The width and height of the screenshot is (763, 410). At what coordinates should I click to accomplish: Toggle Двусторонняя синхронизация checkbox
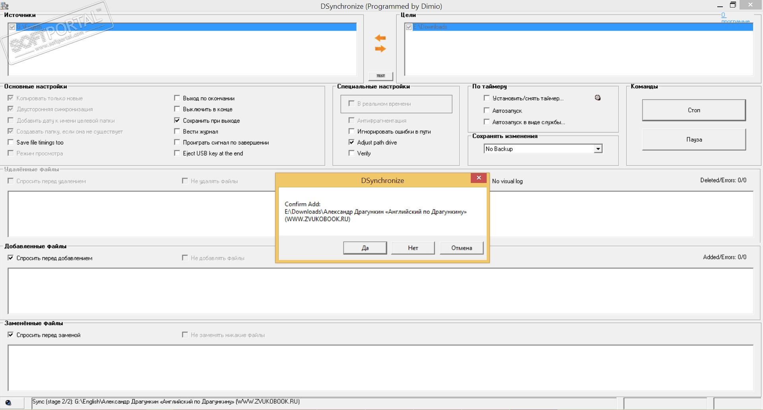point(11,109)
